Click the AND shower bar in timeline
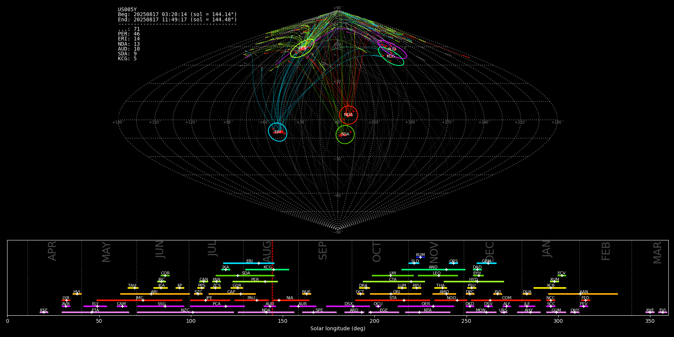Screen dimensions: 674x337 (433, 269)
